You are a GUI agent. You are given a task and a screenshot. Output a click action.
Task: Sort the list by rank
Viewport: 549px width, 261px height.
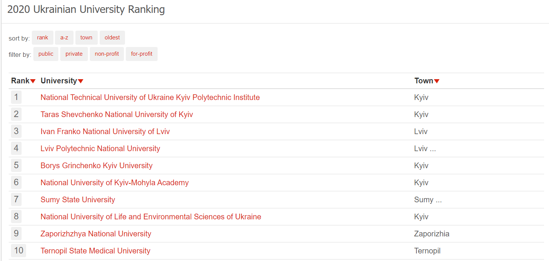(x=42, y=38)
